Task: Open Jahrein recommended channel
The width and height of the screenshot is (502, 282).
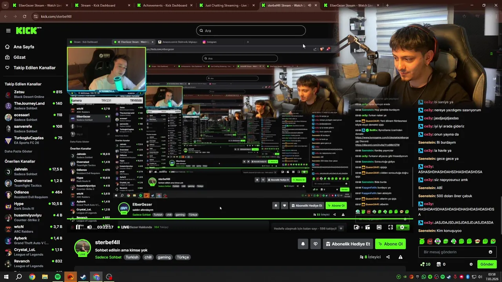Action: pyautogui.click(x=33, y=172)
